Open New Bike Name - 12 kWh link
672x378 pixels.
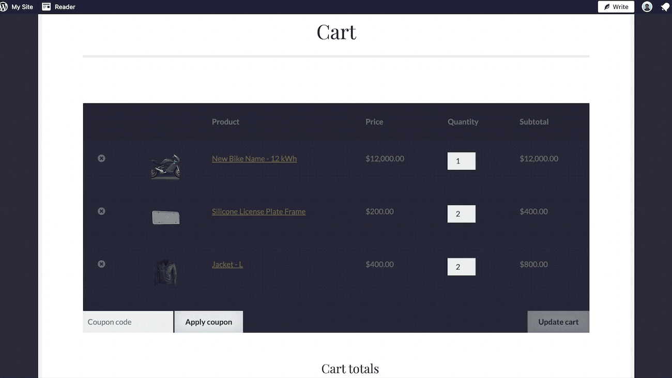click(254, 159)
